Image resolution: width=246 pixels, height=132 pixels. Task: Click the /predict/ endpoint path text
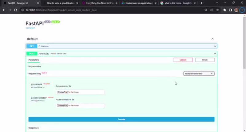44,54
